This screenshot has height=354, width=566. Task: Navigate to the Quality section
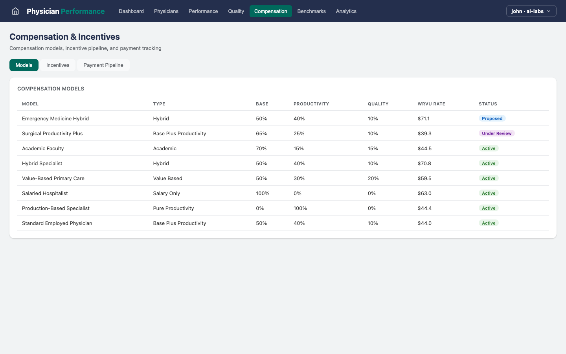[x=236, y=11]
